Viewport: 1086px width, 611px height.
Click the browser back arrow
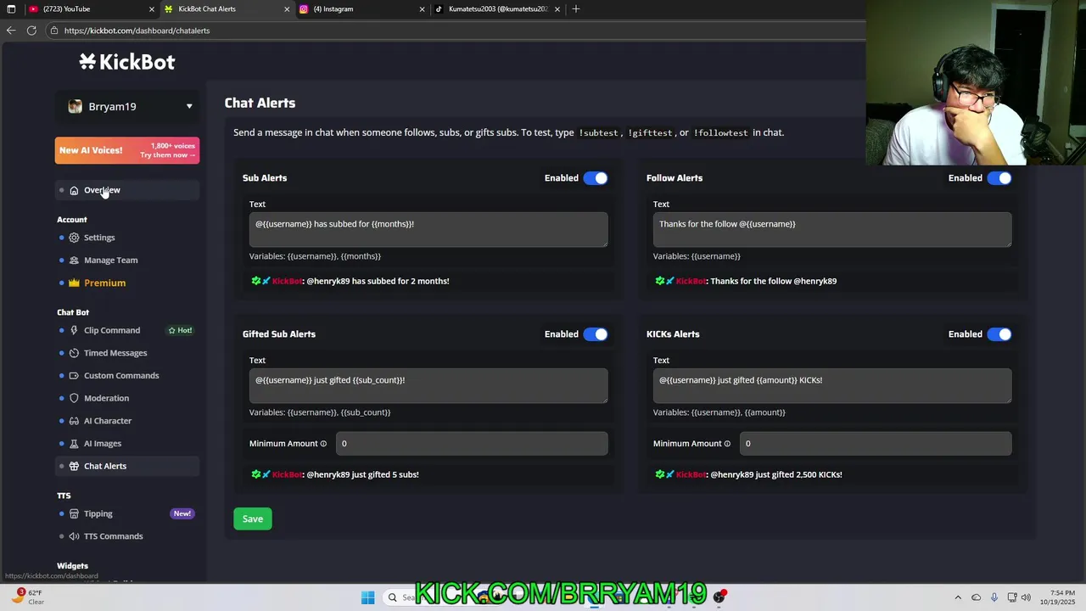(11, 31)
